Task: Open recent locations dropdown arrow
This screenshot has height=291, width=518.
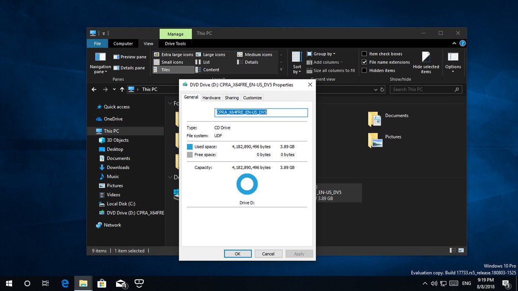Action: click(114, 89)
